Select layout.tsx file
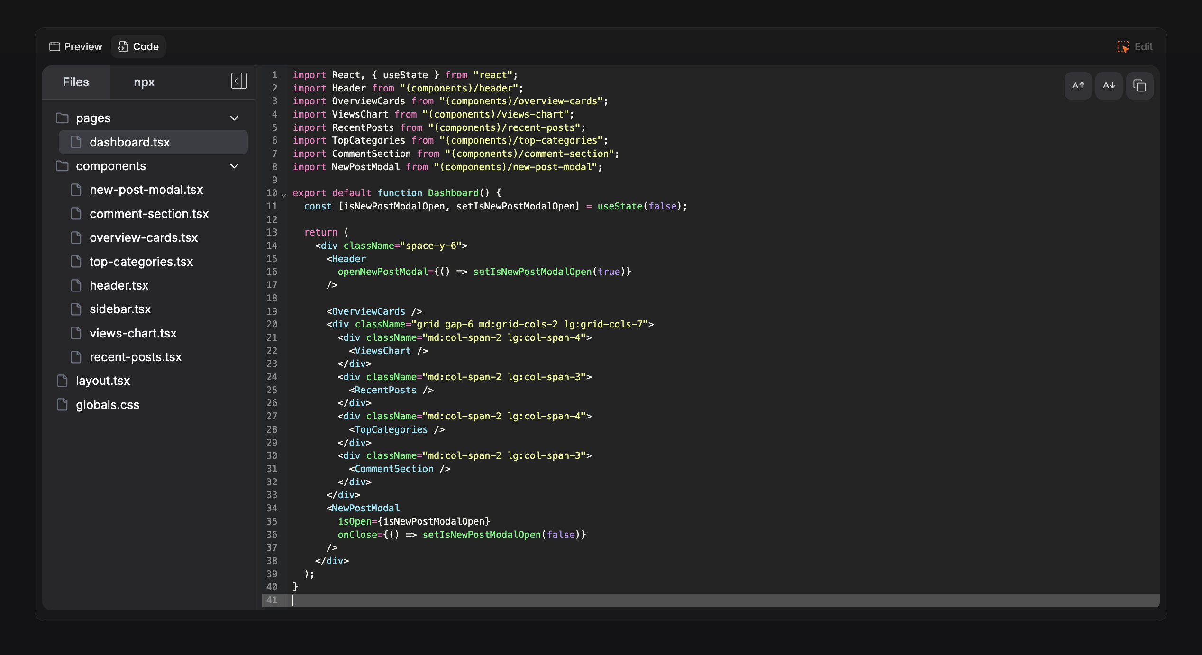This screenshot has width=1202, height=655. tap(102, 381)
